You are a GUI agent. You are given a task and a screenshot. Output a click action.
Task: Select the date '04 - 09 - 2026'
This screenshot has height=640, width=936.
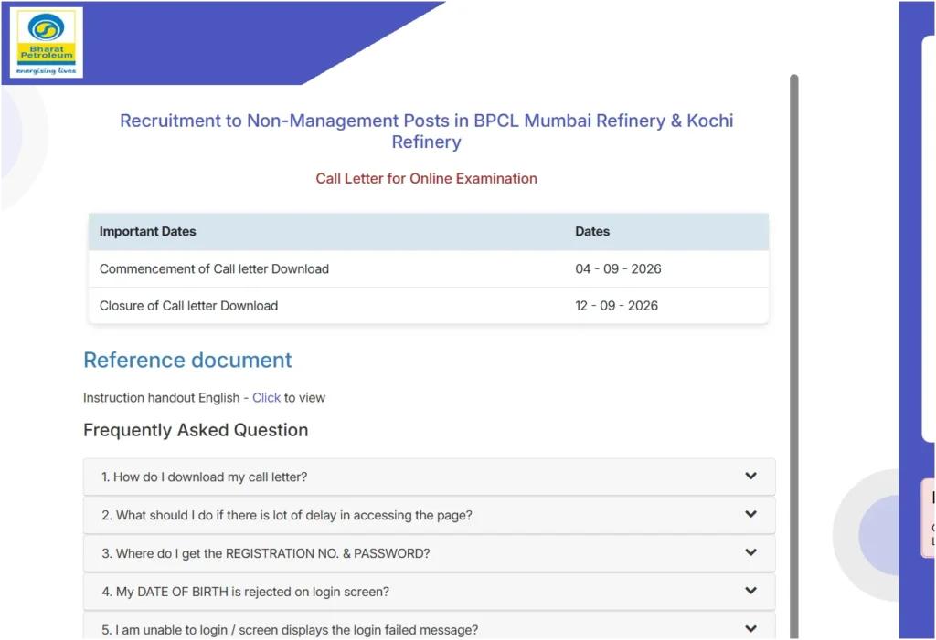[x=618, y=269]
